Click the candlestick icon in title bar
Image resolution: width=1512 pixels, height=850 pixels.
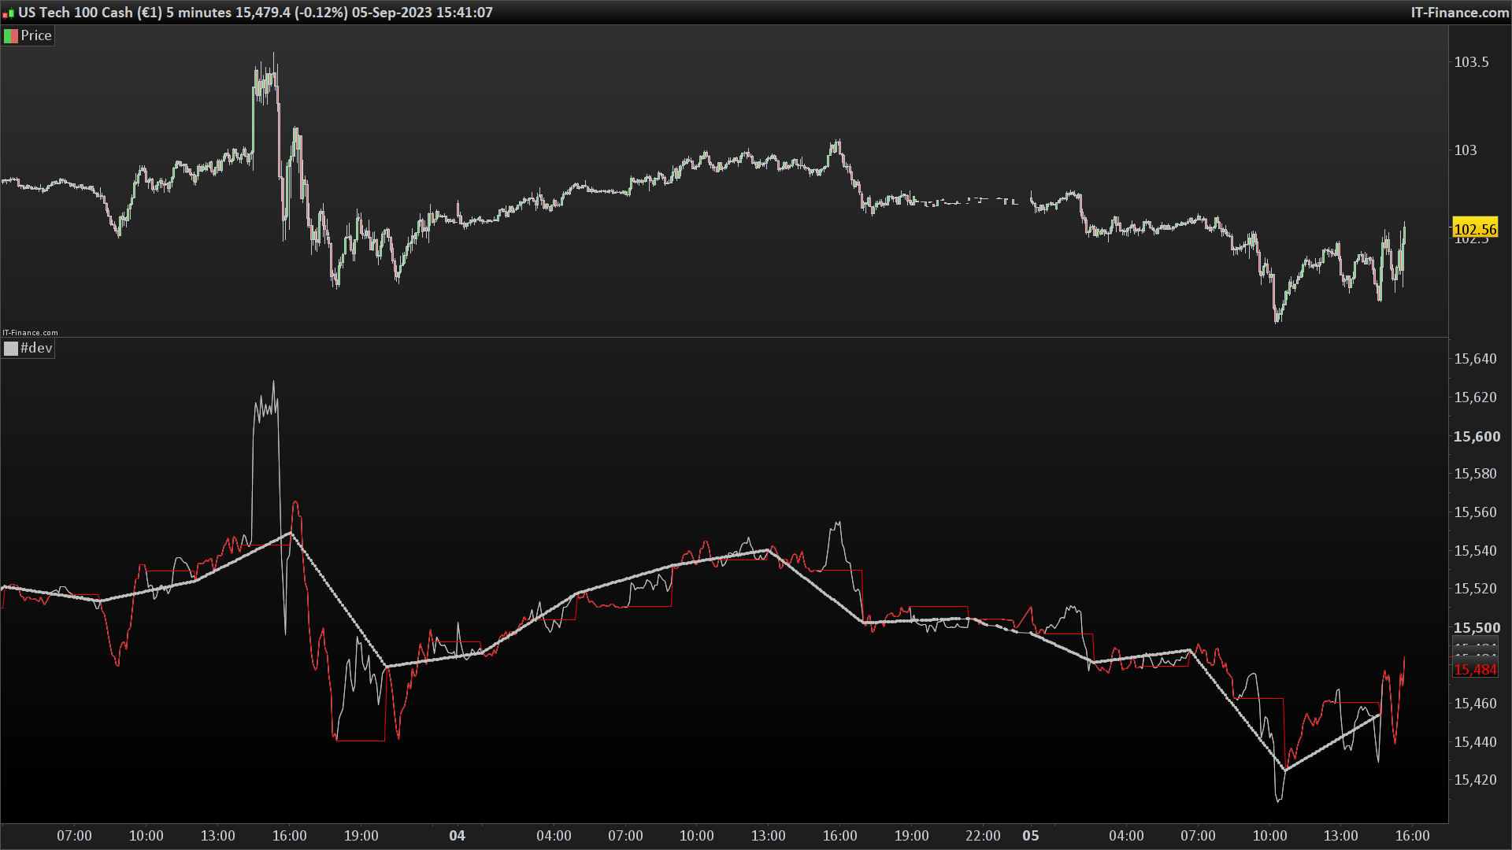(9, 13)
